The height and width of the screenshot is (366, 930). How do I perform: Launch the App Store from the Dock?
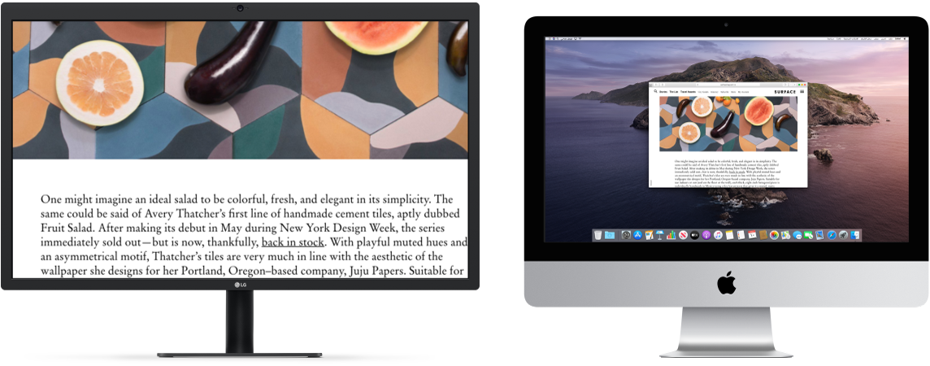coord(637,235)
